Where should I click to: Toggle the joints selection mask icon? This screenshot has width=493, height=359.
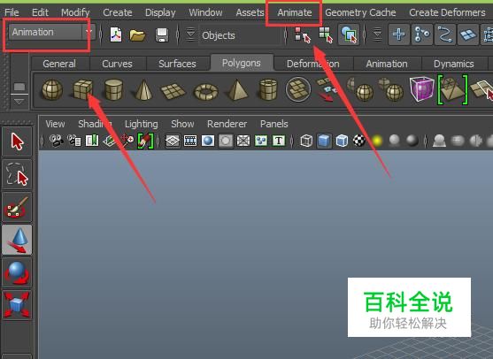tap(421, 34)
